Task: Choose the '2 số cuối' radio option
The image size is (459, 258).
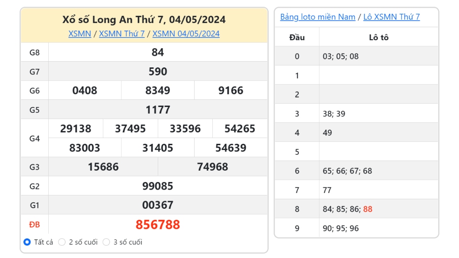Action: [x=62, y=242]
